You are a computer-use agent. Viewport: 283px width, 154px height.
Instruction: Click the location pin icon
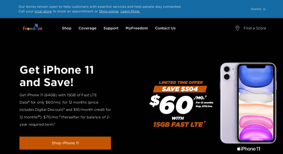(x=237, y=28)
